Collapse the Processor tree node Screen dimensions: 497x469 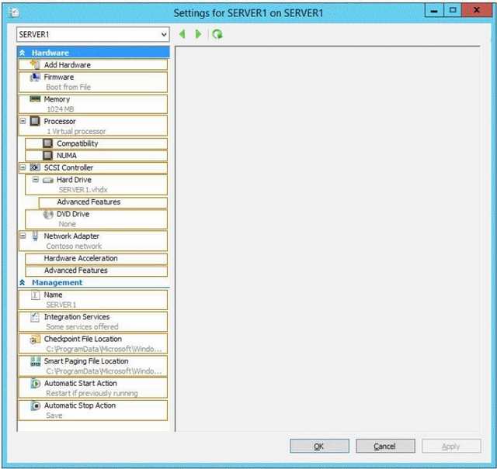23,121
